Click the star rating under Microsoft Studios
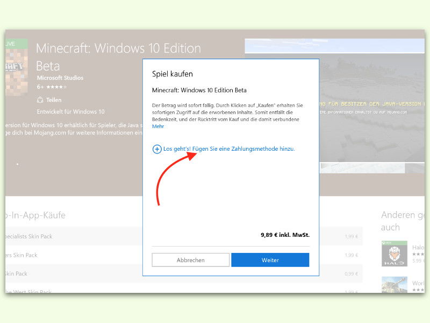 [56, 87]
